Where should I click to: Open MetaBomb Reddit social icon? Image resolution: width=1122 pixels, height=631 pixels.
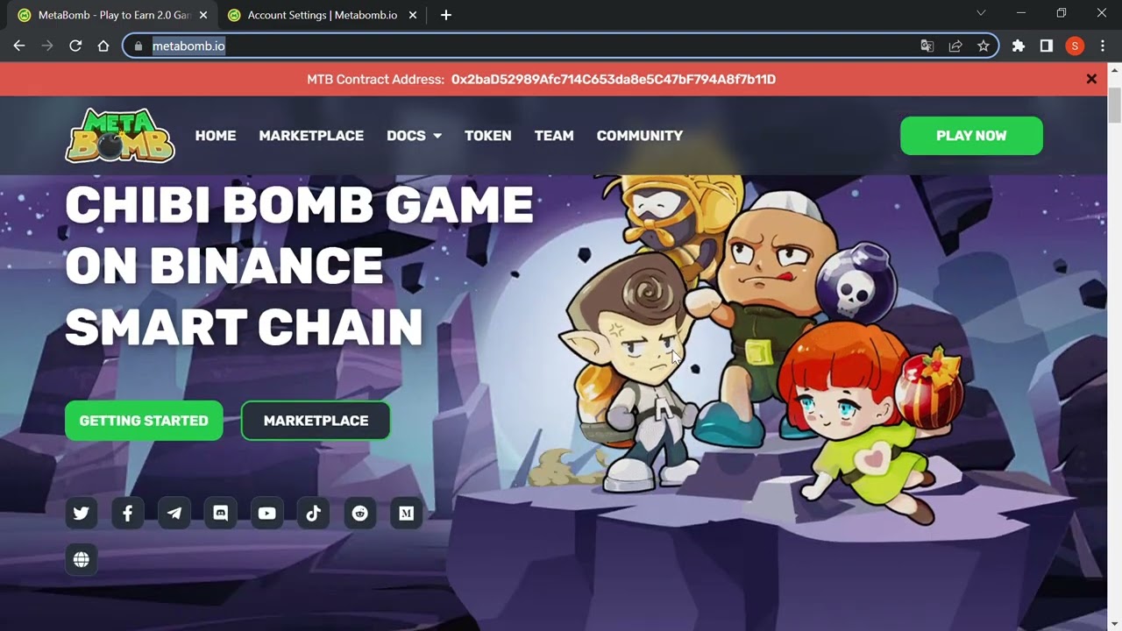pyautogui.click(x=360, y=514)
